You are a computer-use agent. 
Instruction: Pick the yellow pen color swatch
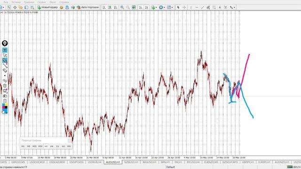click(x=6, y=105)
